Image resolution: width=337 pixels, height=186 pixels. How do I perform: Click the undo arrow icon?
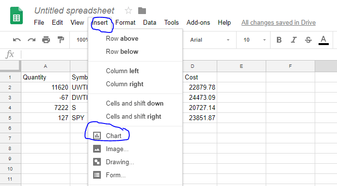point(17,40)
